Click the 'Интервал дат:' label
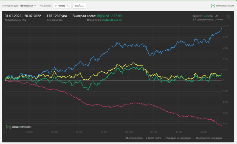 [10, 6]
